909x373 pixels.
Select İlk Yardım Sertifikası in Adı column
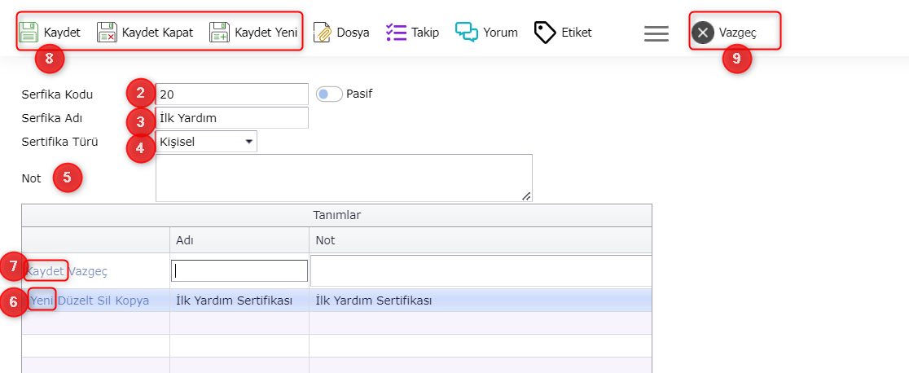235,301
